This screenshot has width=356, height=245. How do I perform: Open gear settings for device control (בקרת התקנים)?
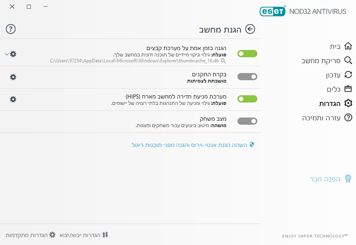[13, 77]
